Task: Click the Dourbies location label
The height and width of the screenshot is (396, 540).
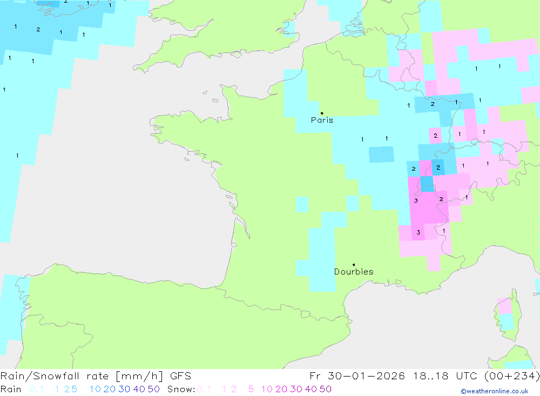Action: pyautogui.click(x=354, y=272)
